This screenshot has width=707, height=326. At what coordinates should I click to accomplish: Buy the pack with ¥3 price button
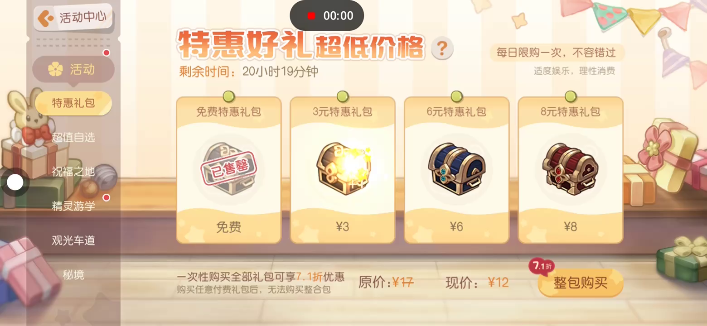(343, 226)
